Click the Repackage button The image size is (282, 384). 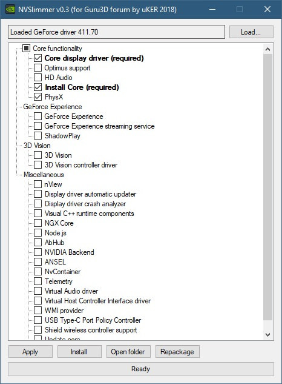click(x=177, y=352)
